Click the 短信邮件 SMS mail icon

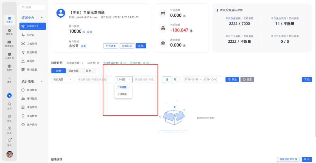click(9, 44)
